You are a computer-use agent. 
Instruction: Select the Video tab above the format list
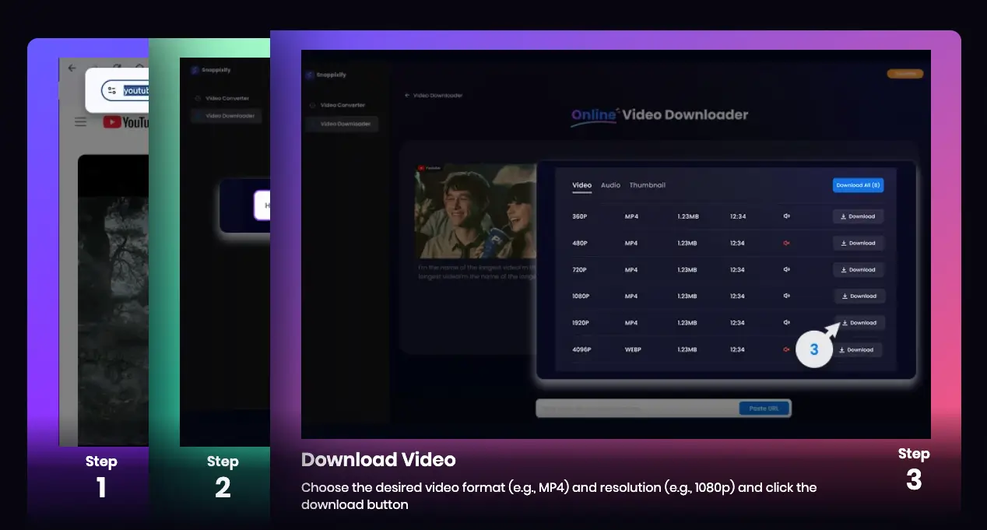pyautogui.click(x=581, y=185)
